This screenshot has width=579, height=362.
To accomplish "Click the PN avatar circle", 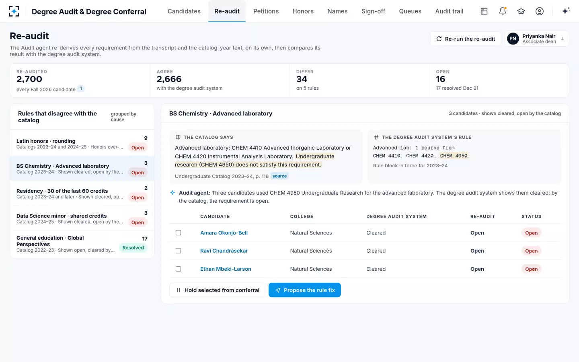I will click(x=513, y=39).
